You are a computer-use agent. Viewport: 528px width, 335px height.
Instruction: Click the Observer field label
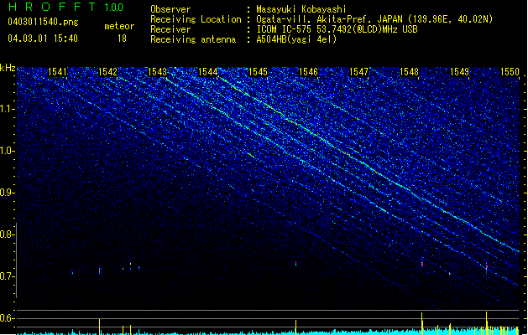coord(170,9)
